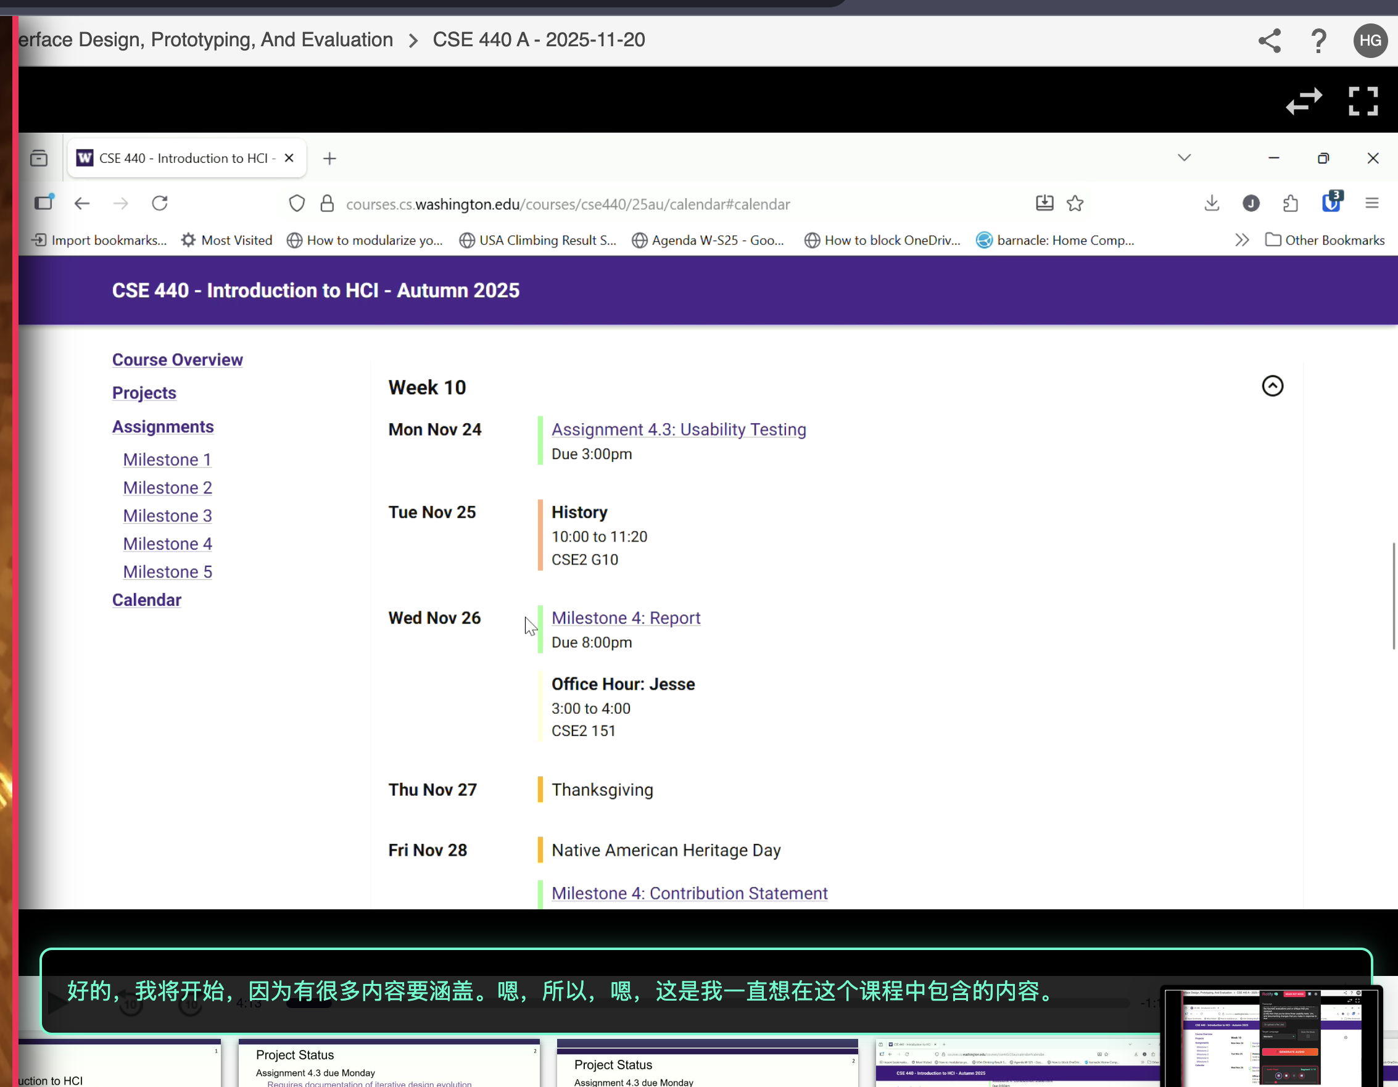1398x1087 pixels.
Task: Open browser hamburger menu
Action: point(1371,204)
